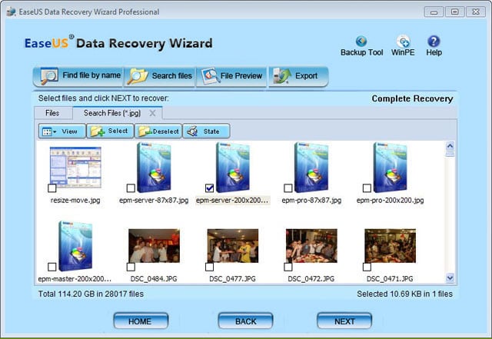492x339 pixels.
Task: Click the Search files label
Action: (171, 76)
